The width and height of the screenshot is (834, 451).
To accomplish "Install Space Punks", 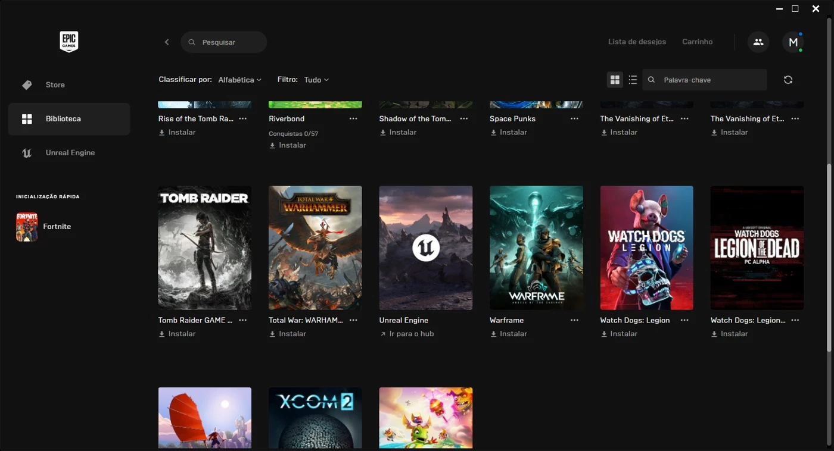I will point(509,132).
